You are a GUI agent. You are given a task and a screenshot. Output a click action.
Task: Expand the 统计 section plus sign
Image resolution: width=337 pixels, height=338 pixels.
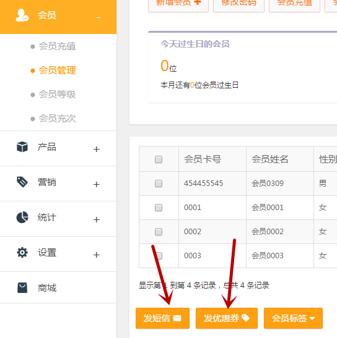click(x=97, y=219)
